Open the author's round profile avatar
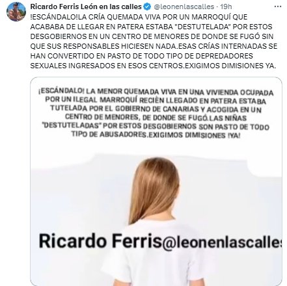Screen dimensions: 287x286 coord(16,12)
